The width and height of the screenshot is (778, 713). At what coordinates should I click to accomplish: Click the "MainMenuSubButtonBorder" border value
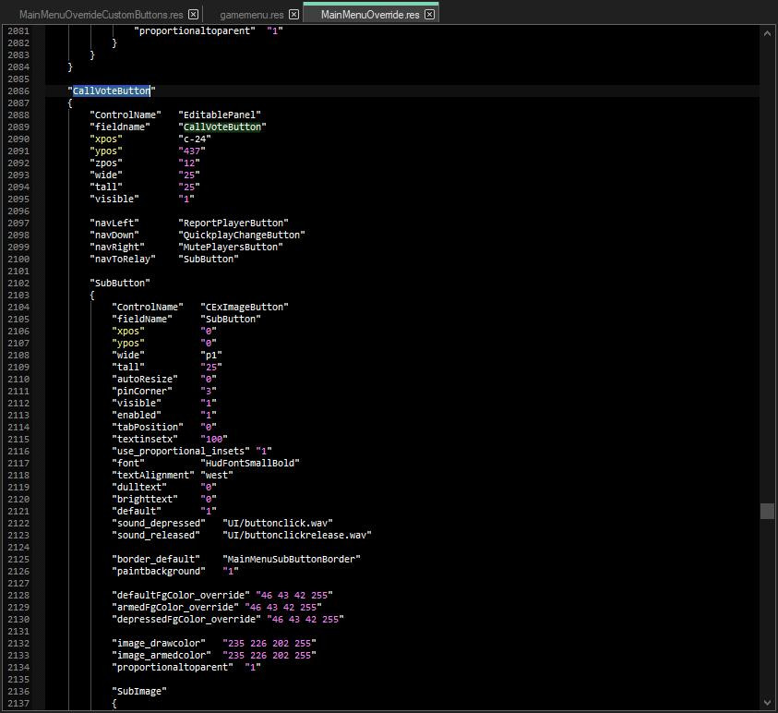(x=293, y=559)
